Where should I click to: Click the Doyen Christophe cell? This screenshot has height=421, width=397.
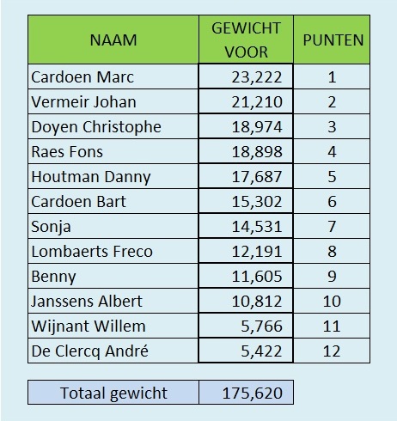113,126
